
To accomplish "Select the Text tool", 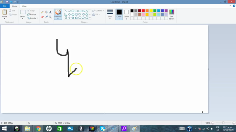I will (50, 12).
